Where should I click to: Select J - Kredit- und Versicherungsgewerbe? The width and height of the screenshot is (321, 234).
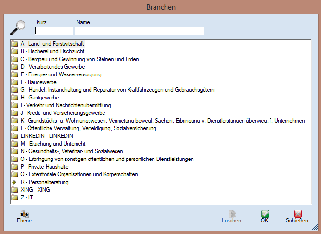pyautogui.click(x=63, y=113)
